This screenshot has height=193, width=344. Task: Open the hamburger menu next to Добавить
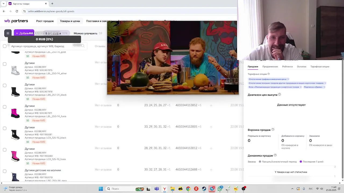[x=8, y=33]
